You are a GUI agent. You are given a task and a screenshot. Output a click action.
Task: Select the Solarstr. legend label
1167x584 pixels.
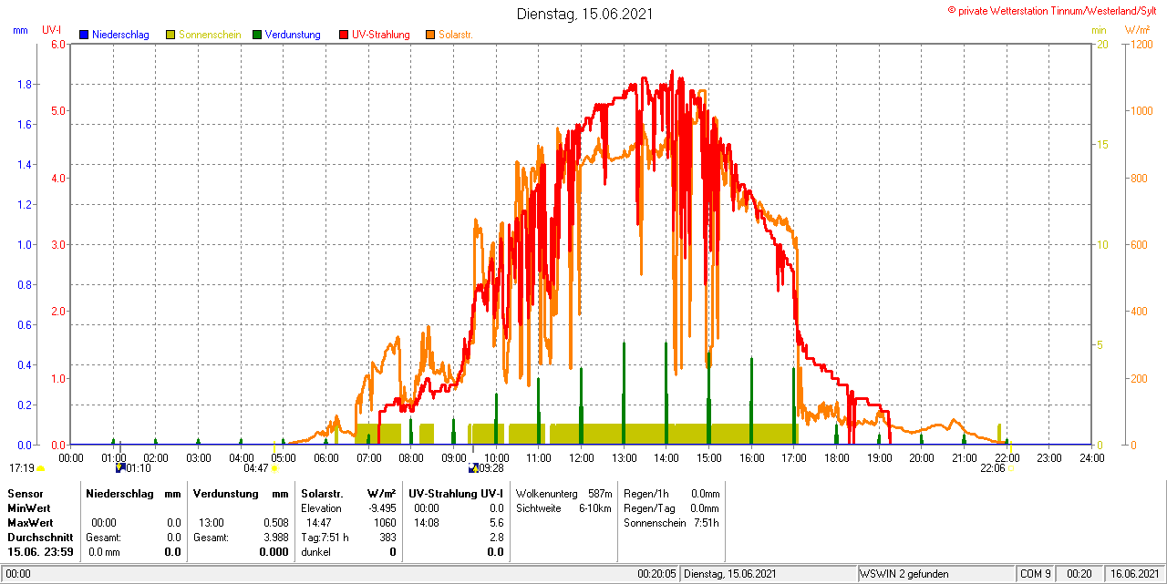coord(455,35)
